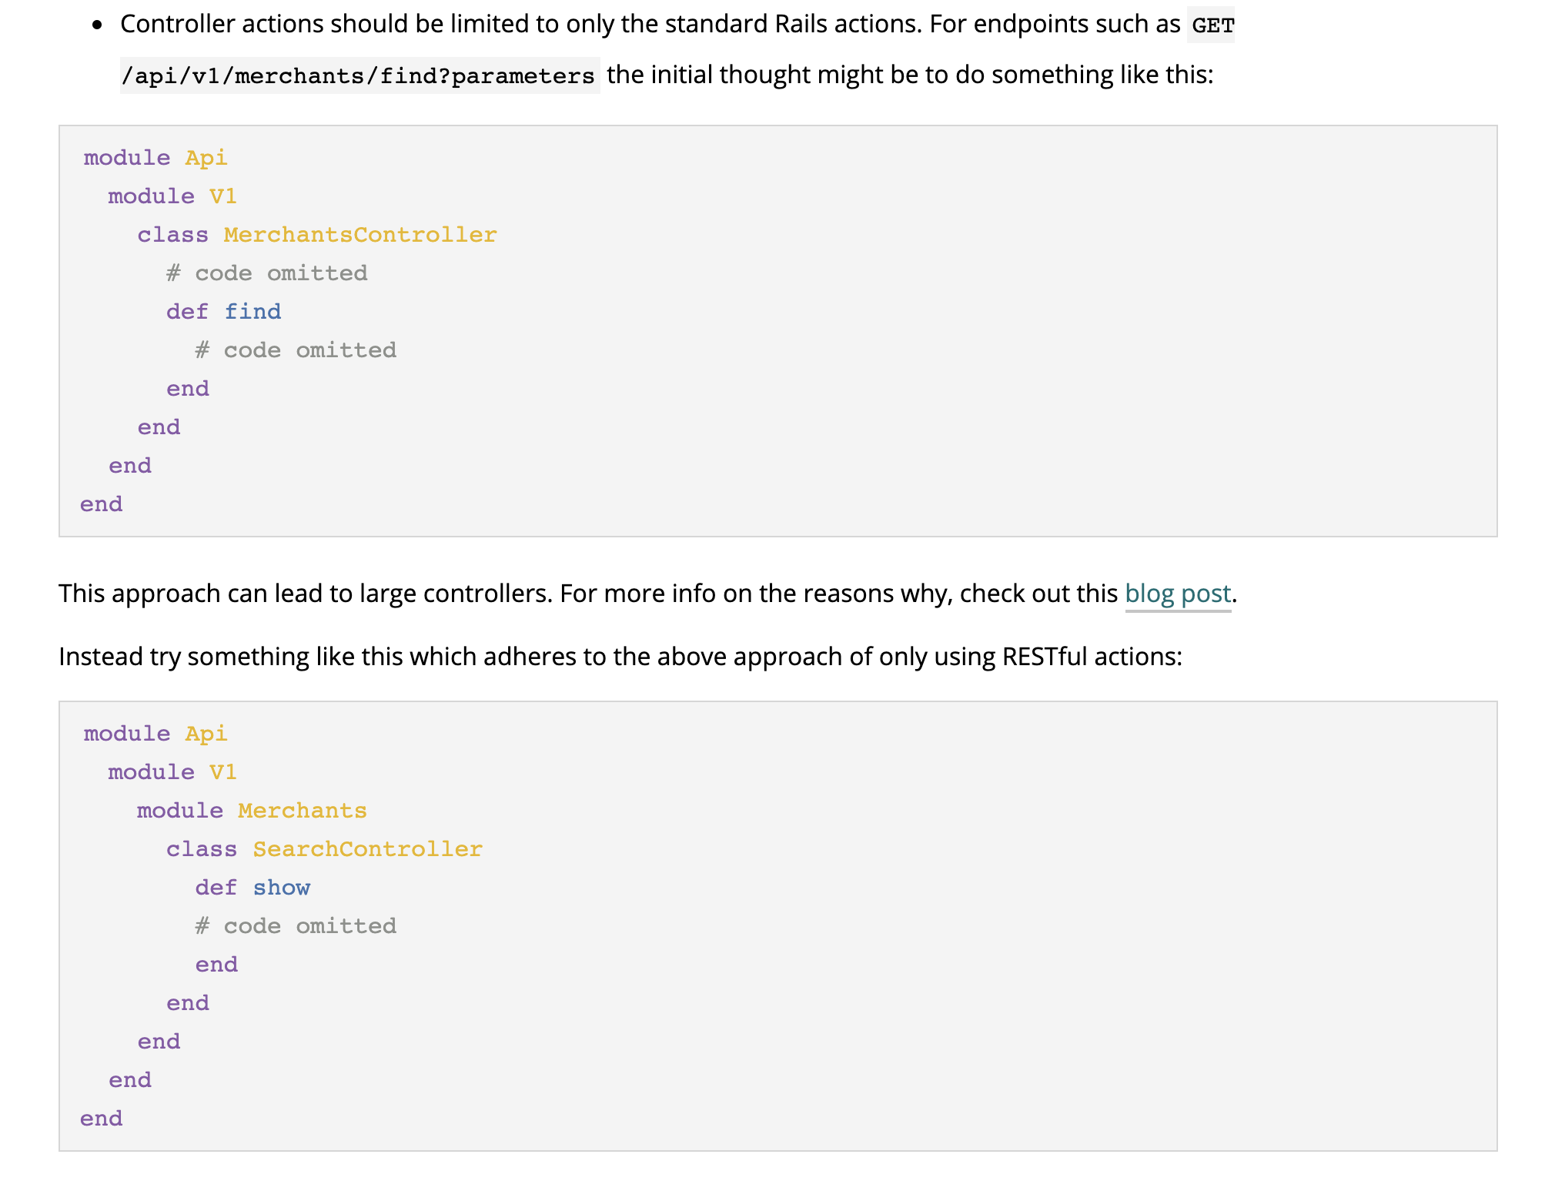Click the show method name
This screenshot has height=1181, width=1555.
(282, 887)
